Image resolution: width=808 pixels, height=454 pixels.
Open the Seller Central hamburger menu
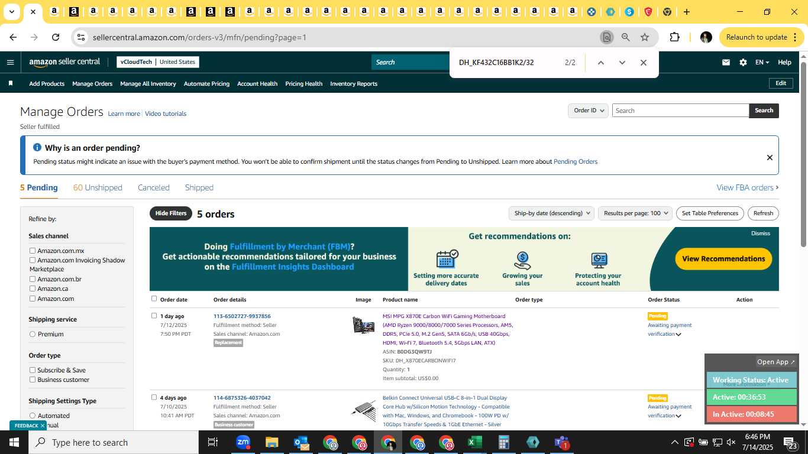10,62
